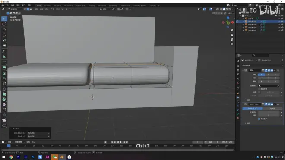Image resolution: width=285 pixels, height=160 pixels.
Task: Select the Transform tool
Action: click(x=4, y=45)
